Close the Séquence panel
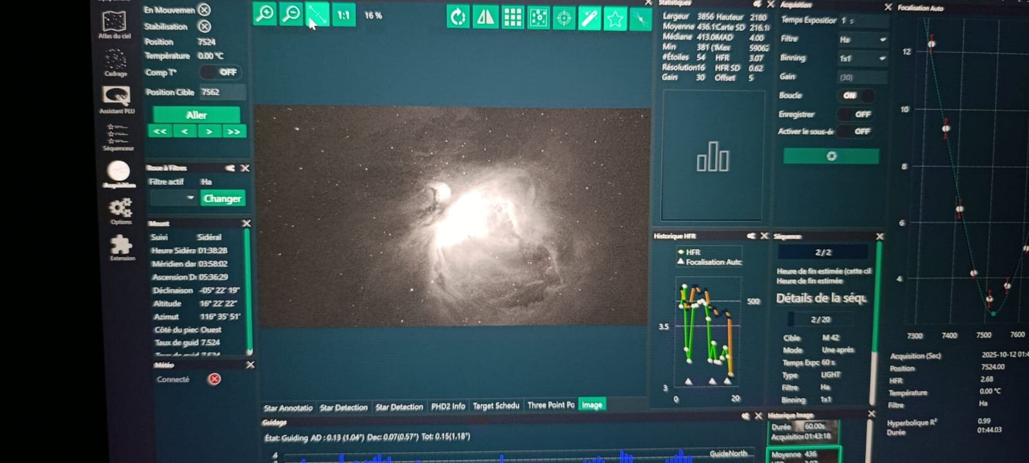Screen dimensions: 1029x463 click(880, 236)
